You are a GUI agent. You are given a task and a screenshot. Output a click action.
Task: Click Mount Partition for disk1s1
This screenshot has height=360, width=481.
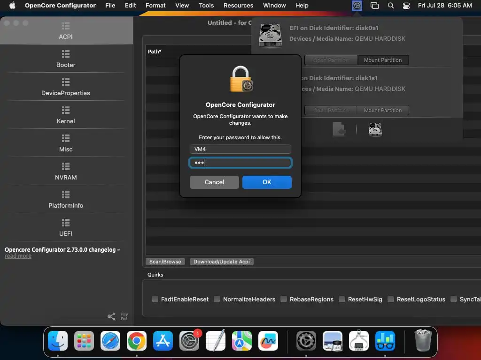pos(383,110)
